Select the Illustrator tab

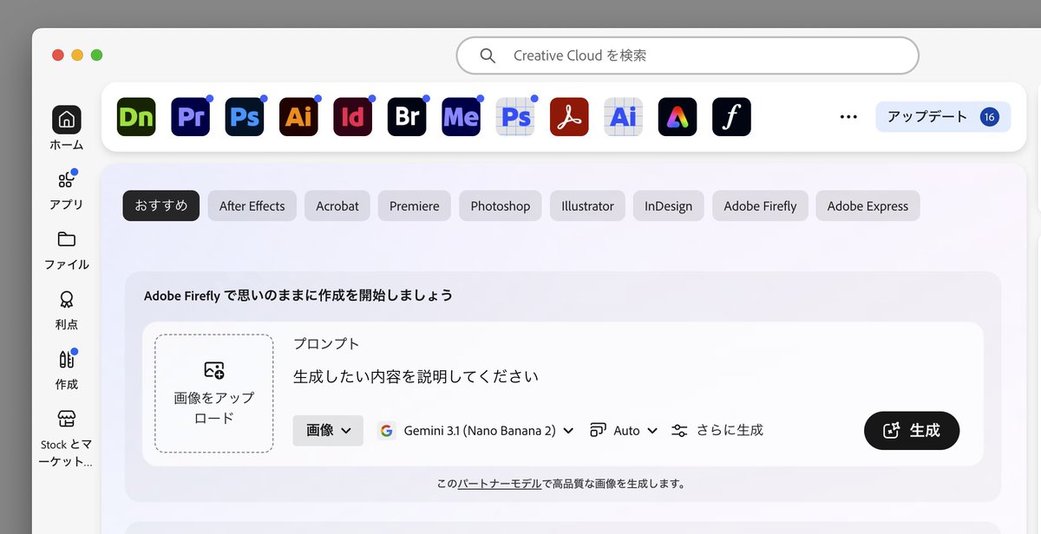point(587,205)
